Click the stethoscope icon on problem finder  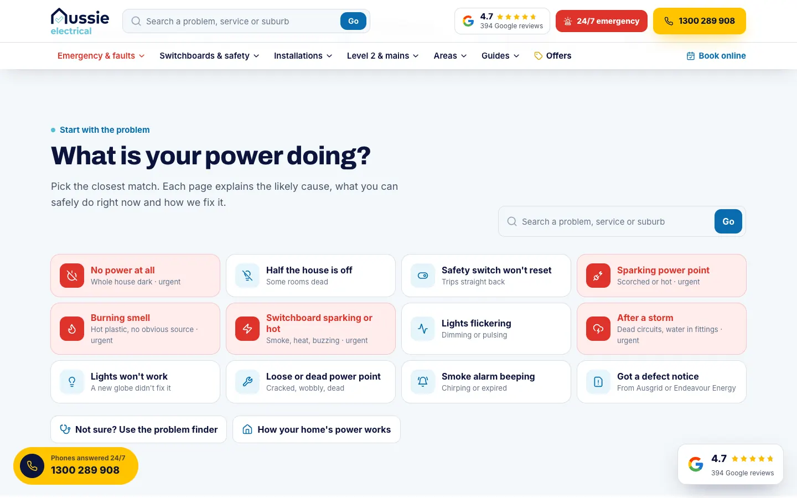[65, 429]
